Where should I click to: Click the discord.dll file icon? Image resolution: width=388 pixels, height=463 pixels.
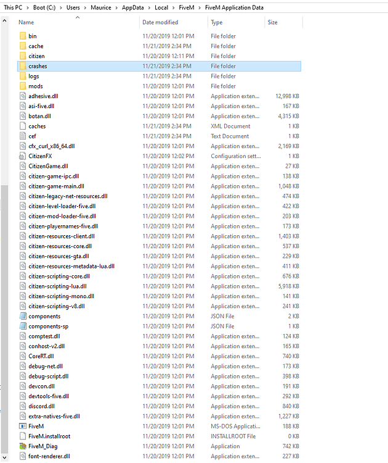pyautogui.click(x=23, y=406)
